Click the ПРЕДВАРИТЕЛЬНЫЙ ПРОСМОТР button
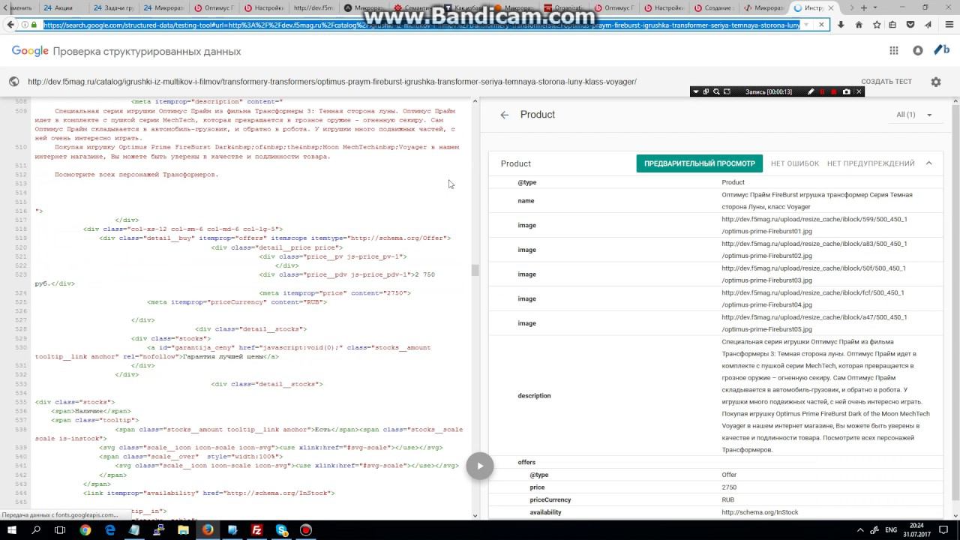Image resolution: width=960 pixels, height=540 pixels. point(700,163)
